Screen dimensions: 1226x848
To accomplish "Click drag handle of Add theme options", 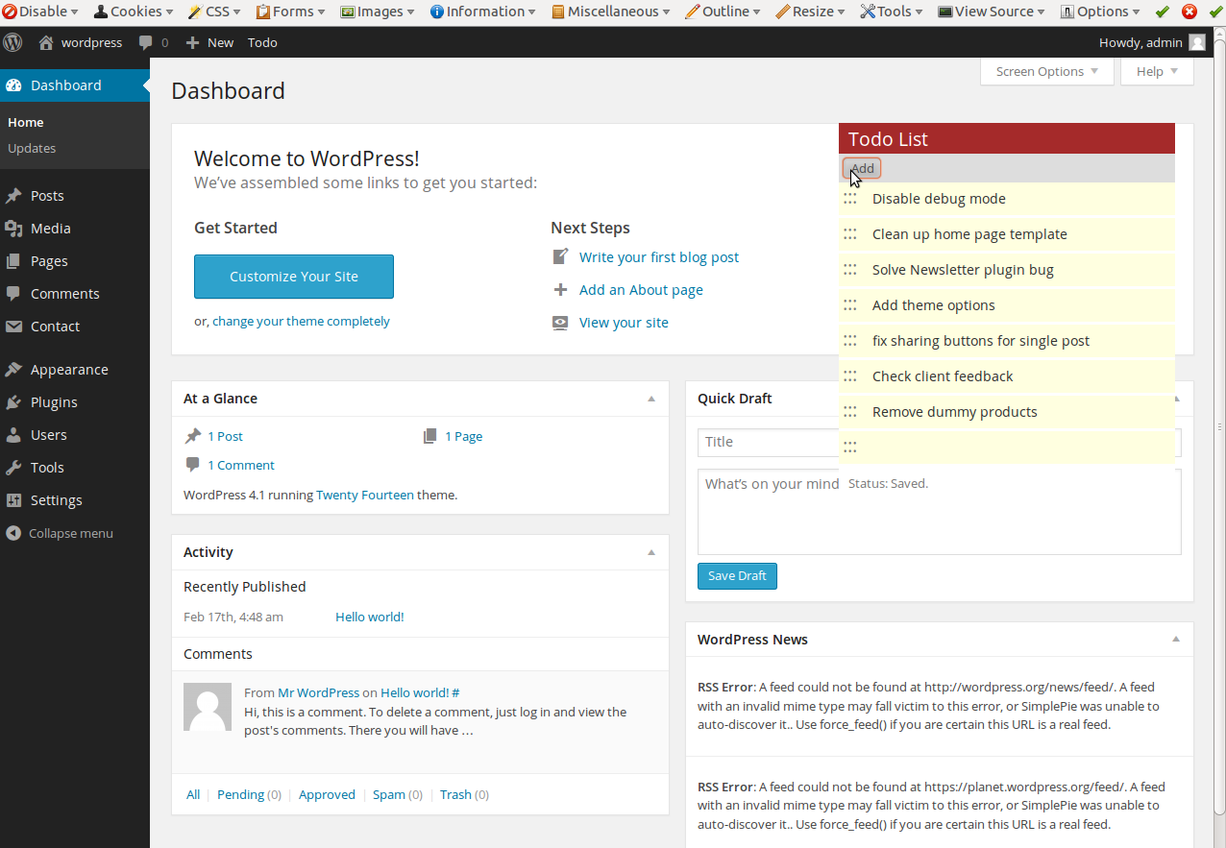I will pos(850,305).
